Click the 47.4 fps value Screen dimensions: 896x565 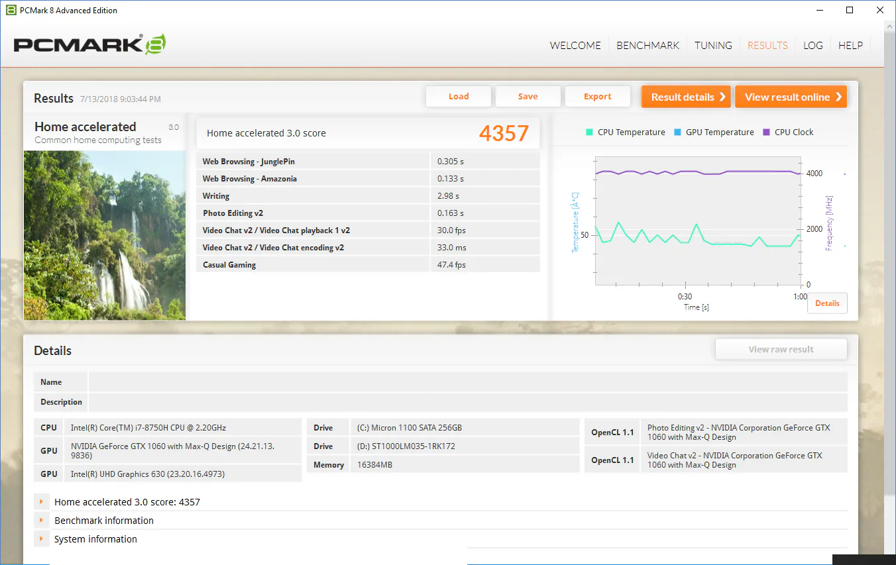tap(451, 265)
